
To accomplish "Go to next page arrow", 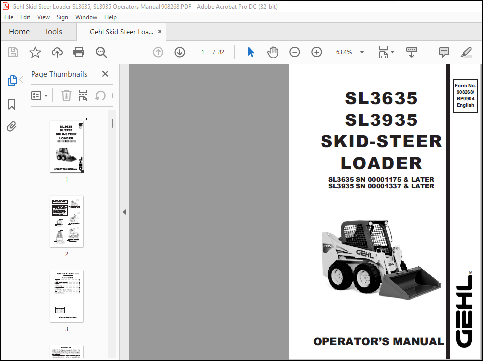I will tap(180, 52).
